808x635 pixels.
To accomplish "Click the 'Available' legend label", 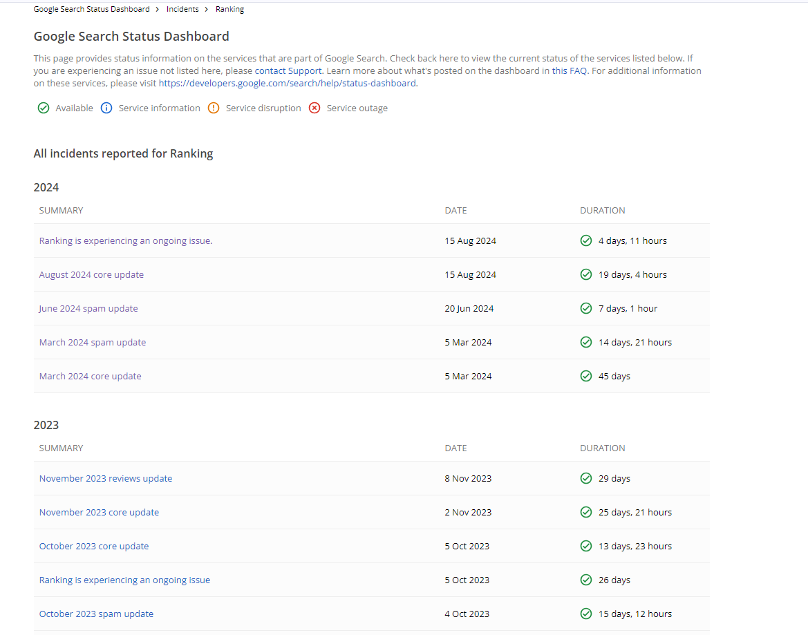I will (74, 108).
